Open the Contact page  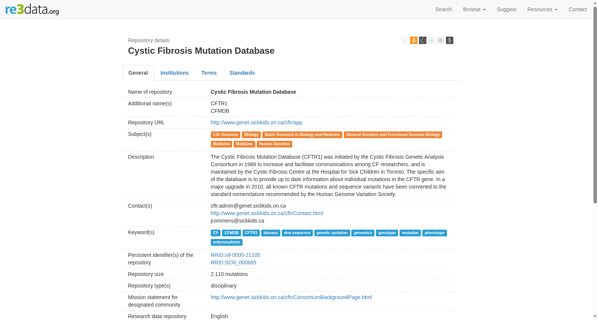pyautogui.click(x=577, y=9)
